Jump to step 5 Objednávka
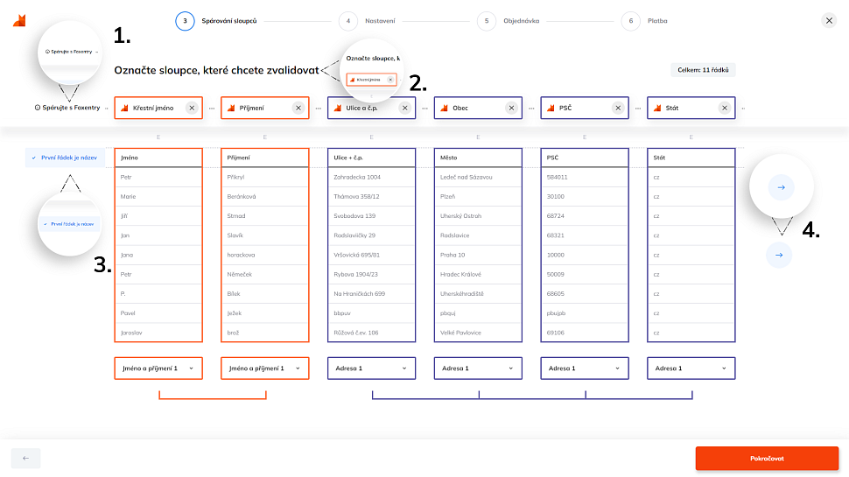 (487, 20)
